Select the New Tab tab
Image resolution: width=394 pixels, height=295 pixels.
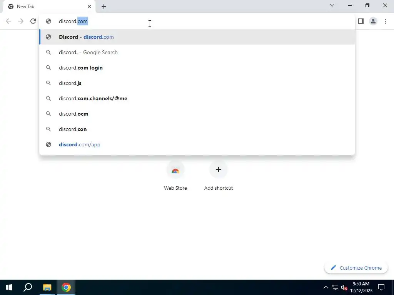[x=49, y=7]
